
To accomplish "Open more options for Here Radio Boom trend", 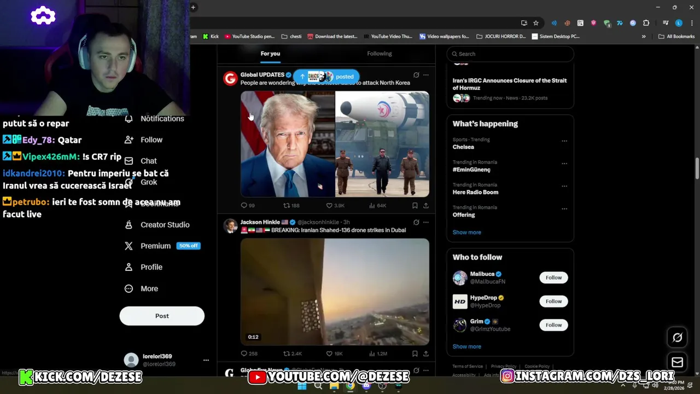I will pos(564,186).
